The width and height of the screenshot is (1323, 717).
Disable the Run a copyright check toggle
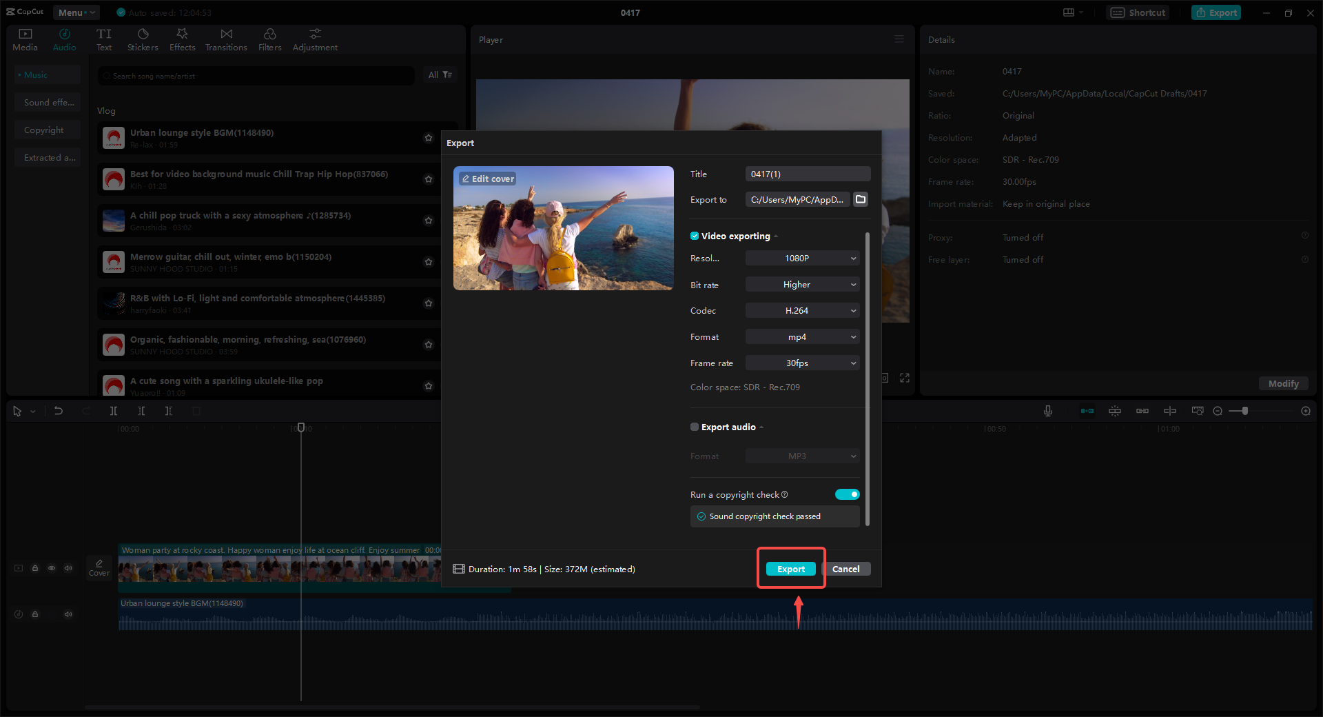point(848,494)
